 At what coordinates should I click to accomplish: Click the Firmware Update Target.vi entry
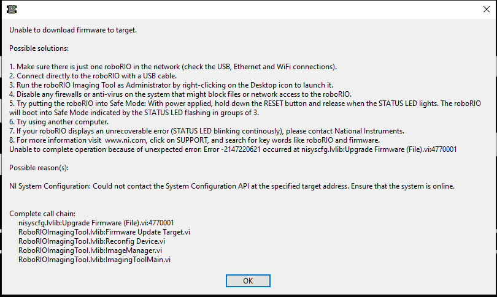click(x=104, y=232)
